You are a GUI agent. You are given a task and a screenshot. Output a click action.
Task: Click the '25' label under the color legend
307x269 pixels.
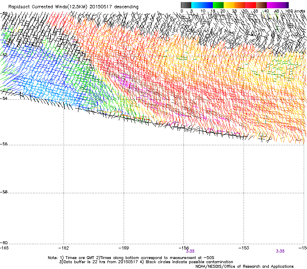(x=234, y=11)
